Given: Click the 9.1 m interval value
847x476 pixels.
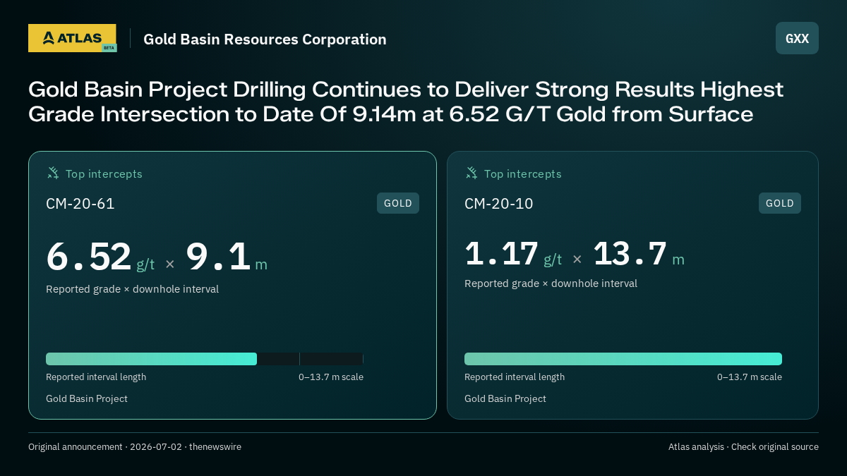Looking at the screenshot, I should [227, 257].
